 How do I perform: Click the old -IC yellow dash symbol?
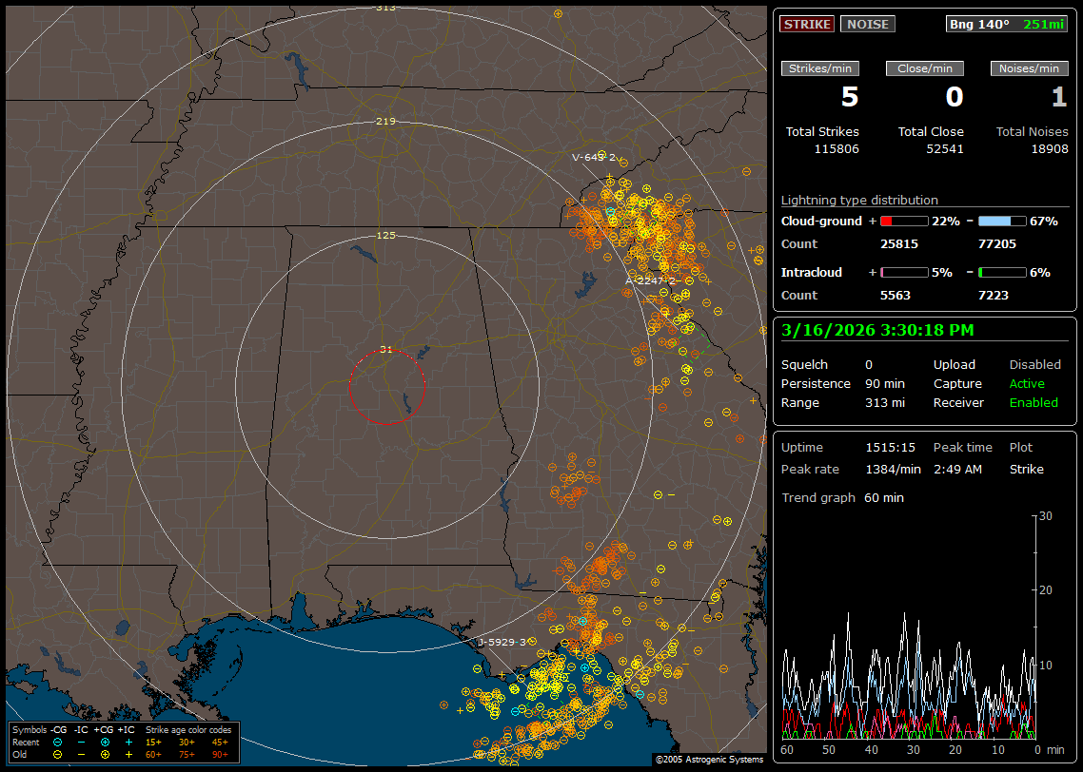click(x=81, y=754)
